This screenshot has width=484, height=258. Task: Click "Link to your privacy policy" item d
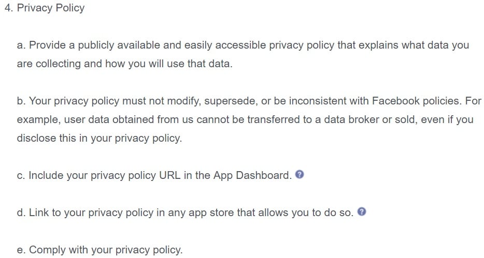(185, 213)
